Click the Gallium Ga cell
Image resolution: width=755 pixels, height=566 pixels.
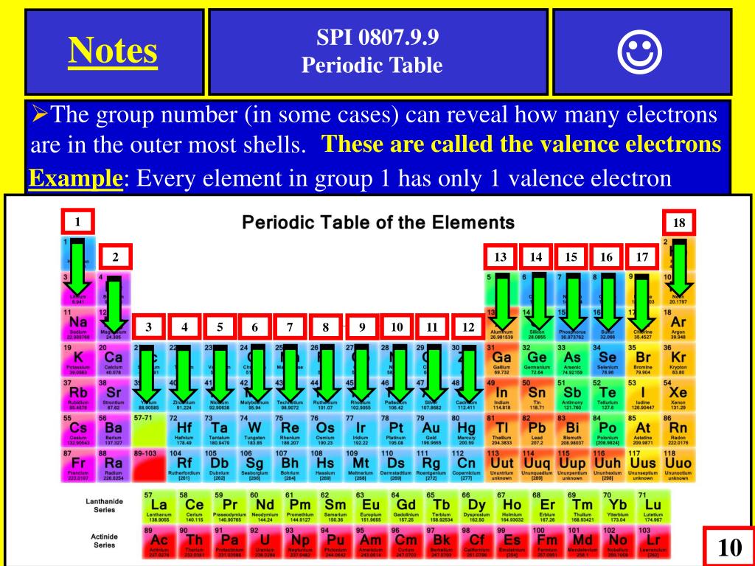tap(501, 360)
